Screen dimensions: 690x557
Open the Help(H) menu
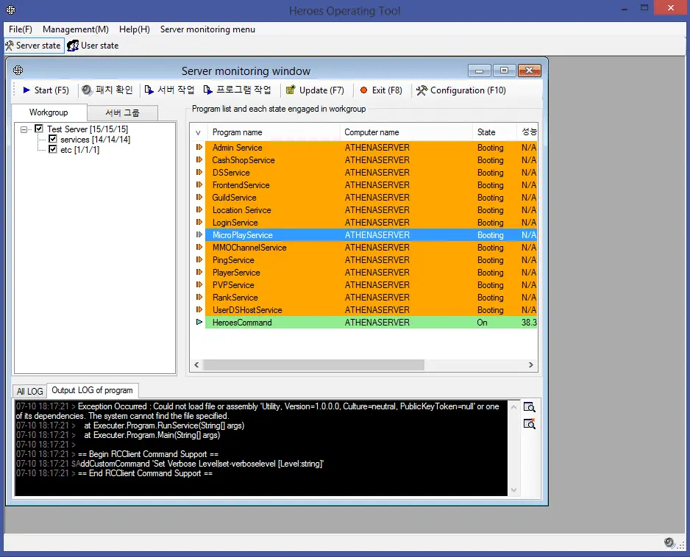click(135, 29)
